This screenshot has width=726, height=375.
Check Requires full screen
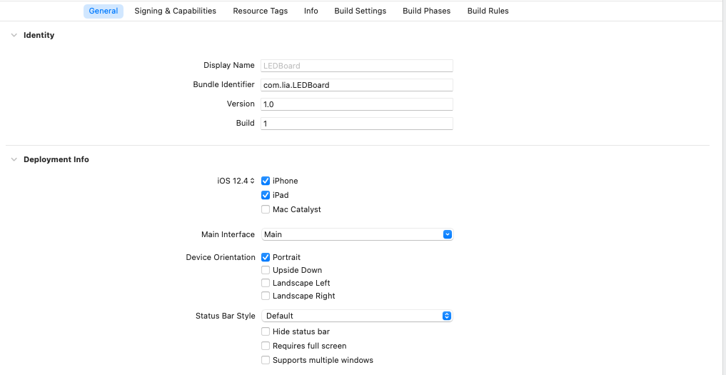click(x=266, y=346)
